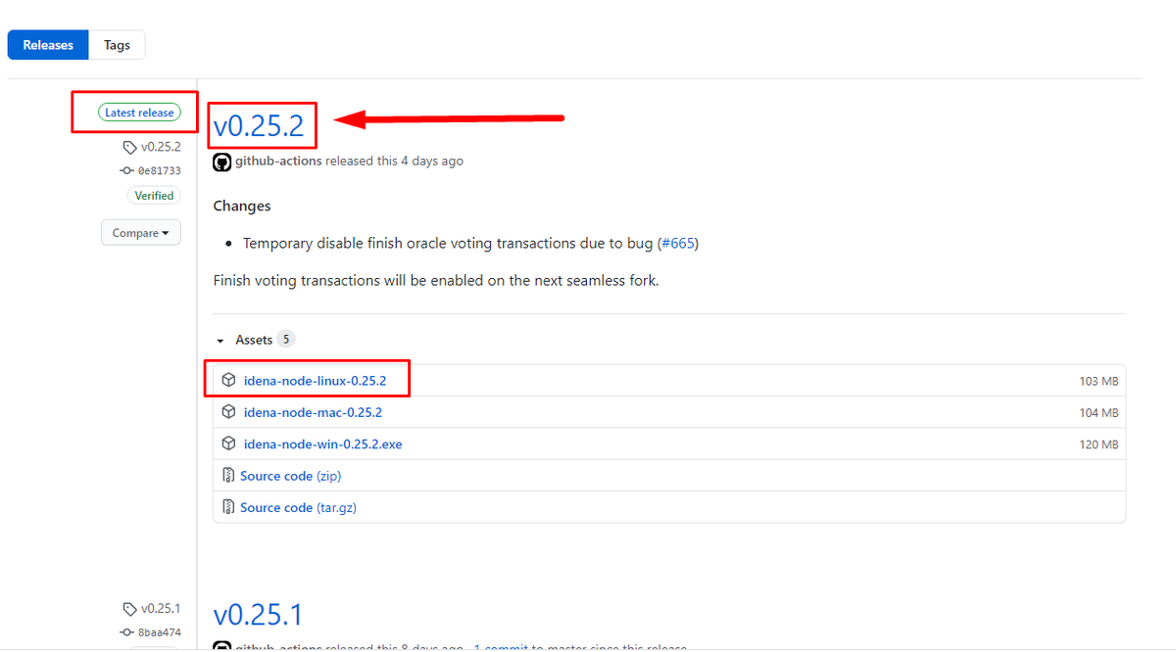Switch to the Releases tab
Viewport: 1176px width, 652px height.
[x=48, y=45]
